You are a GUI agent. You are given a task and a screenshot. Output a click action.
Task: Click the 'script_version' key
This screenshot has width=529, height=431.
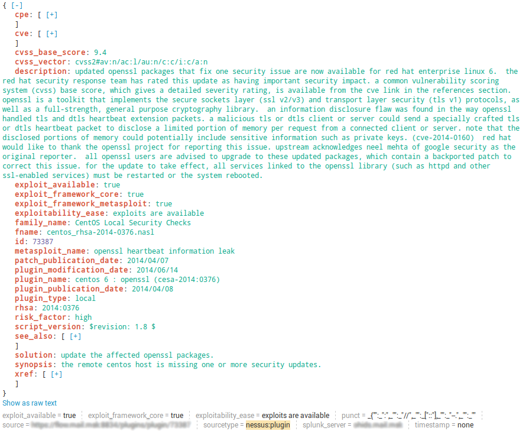pyautogui.click(x=47, y=326)
